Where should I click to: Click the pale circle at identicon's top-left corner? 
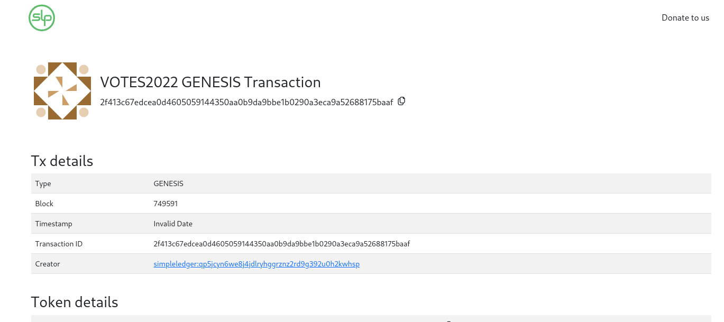(x=41, y=69)
